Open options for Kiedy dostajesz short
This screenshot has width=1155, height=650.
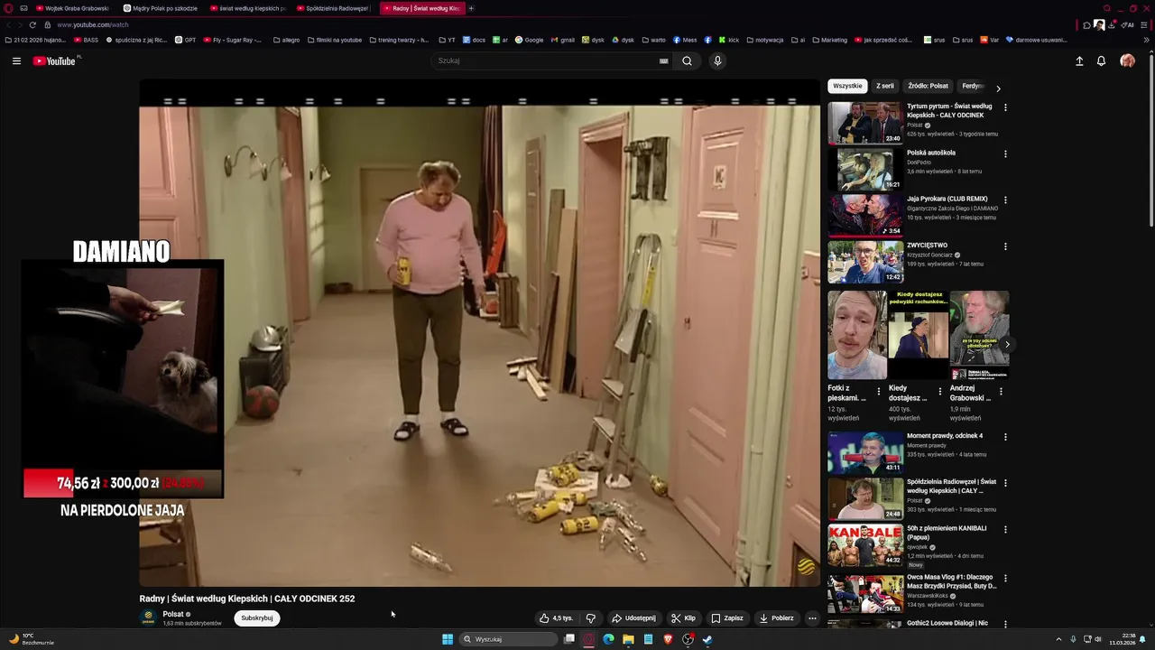pos(940,392)
